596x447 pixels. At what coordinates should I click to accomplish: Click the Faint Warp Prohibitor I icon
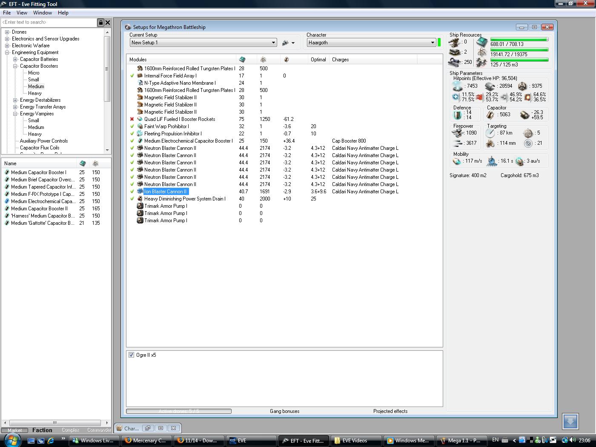click(140, 126)
